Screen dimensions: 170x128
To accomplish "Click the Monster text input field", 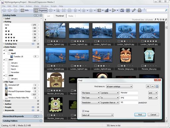I will coord(129,93).
